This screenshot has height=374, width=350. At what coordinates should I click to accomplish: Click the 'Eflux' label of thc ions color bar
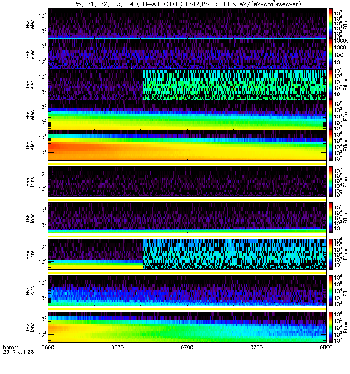click(345, 254)
